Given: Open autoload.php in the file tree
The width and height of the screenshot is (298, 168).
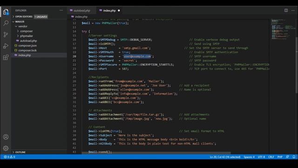Looking at the screenshot, I should pyautogui.click(x=28, y=41).
